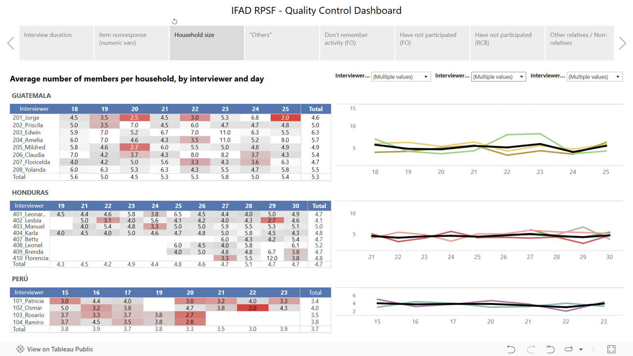Click the Redo icon in toolbar
This screenshot has width=633, height=356.
[x=531, y=349]
